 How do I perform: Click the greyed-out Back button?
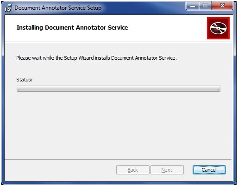tap(133, 170)
